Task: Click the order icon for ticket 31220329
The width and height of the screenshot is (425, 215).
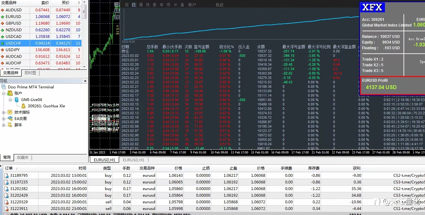Action: 6,202
